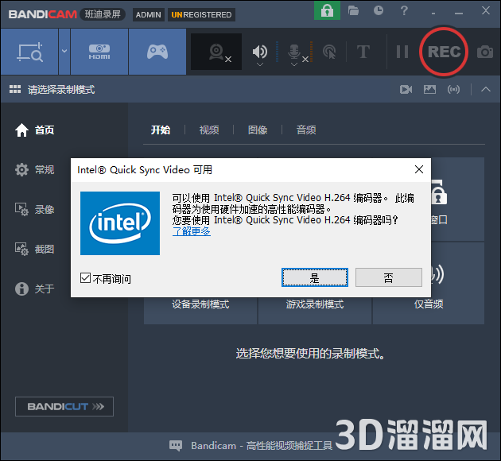The image size is (501, 461).
Task: Click the REC record button
Action: click(444, 52)
